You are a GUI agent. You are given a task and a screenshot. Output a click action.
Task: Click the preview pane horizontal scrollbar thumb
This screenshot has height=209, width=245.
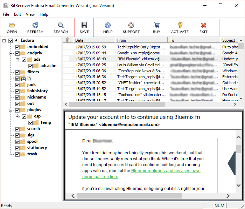(130, 196)
